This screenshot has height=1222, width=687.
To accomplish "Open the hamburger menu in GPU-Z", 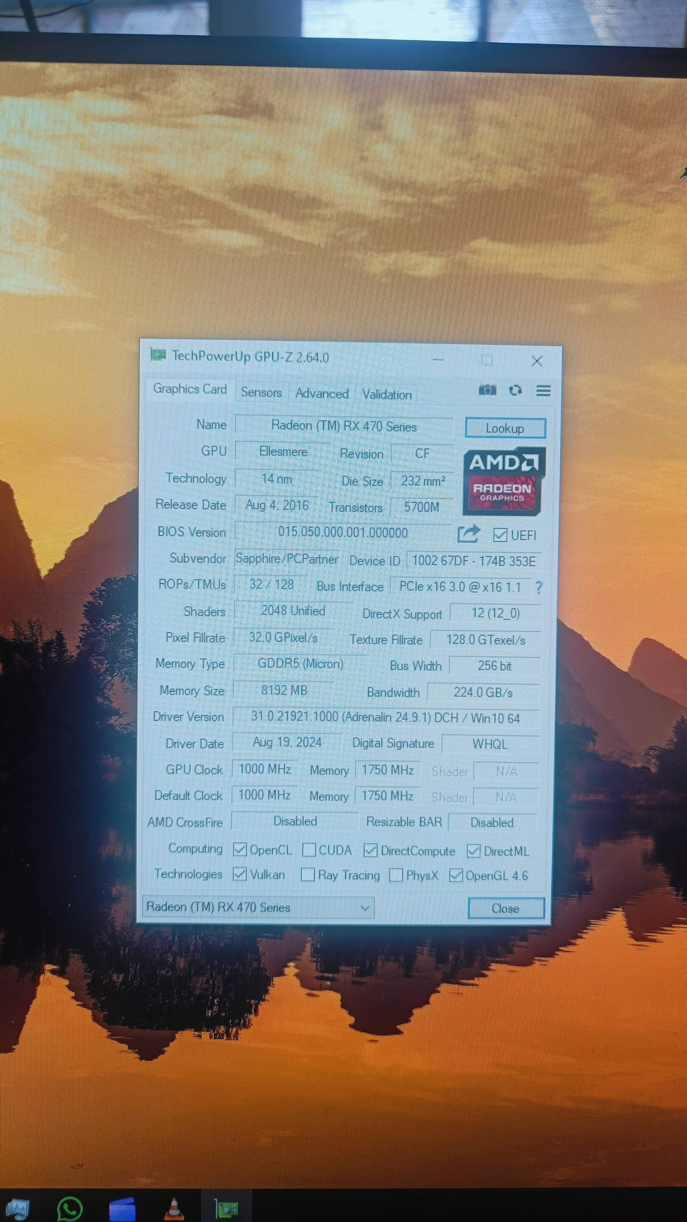I will [543, 391].
